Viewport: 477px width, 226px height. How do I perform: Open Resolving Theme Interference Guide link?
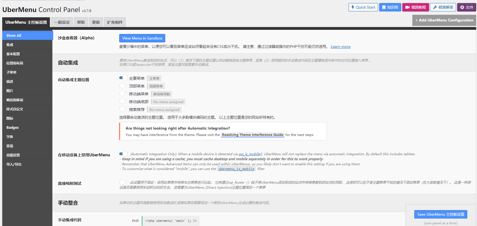click(x=252, y=135)
